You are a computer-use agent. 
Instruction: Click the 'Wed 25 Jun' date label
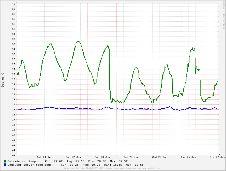(x=159, y=157)
